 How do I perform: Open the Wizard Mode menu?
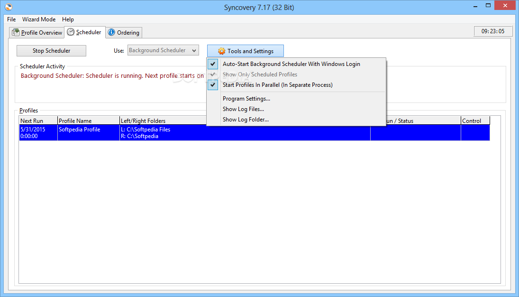[39, 19]
